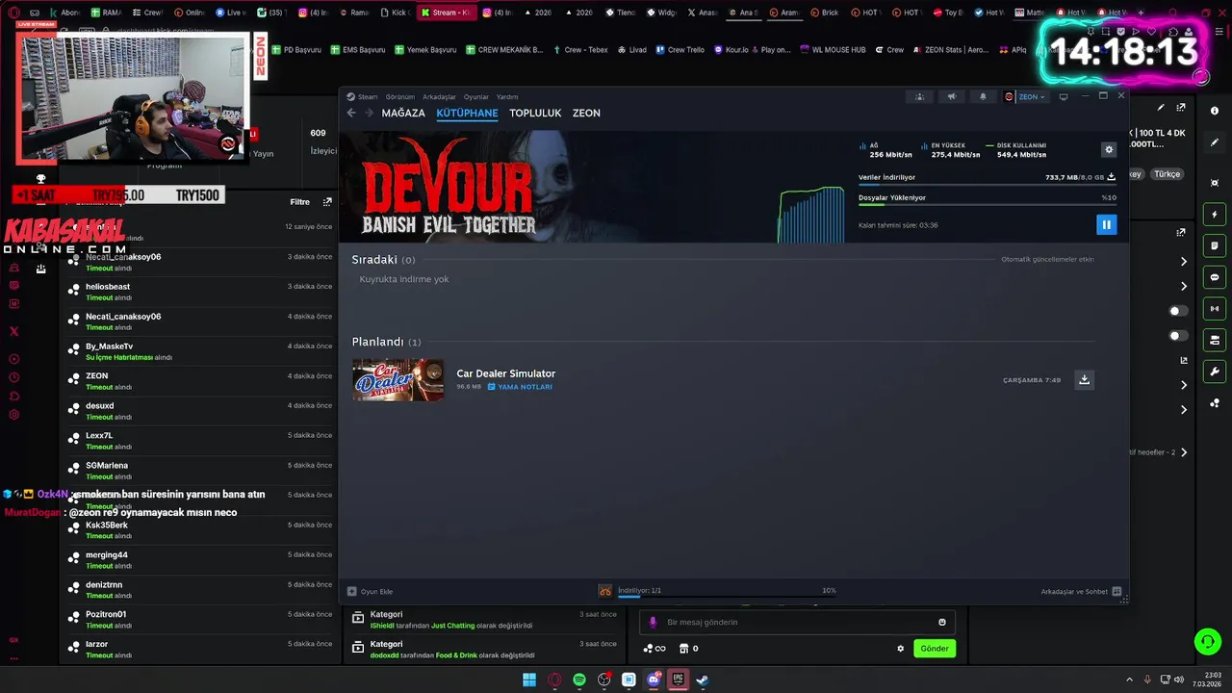Pop out the Kick activity feed panel
Image resolution: width=1232 pixels, height=693 pixels.
click(327, 202)
